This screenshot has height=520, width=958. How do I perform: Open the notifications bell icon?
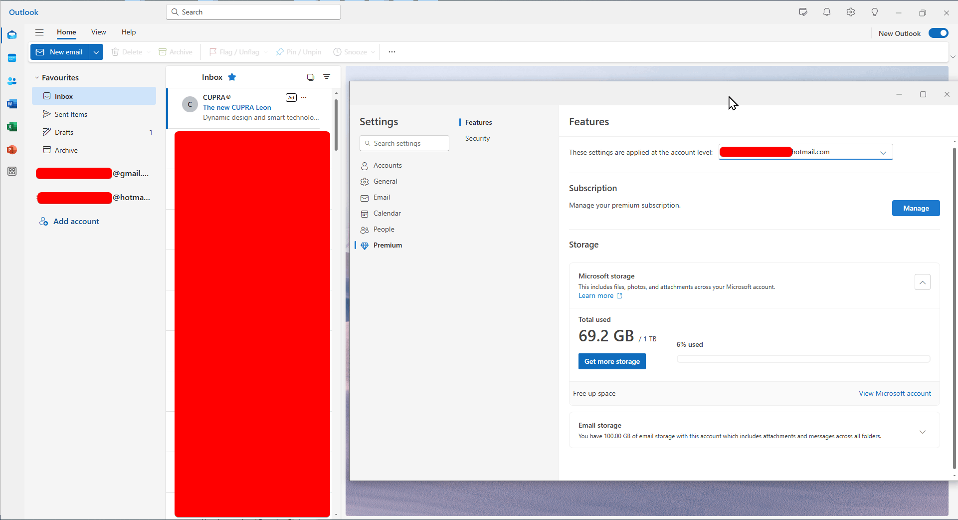(827, 12)
